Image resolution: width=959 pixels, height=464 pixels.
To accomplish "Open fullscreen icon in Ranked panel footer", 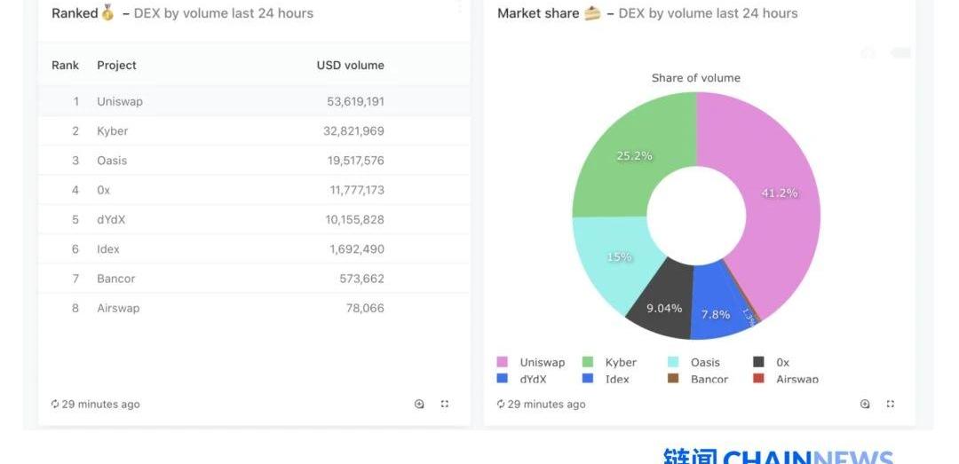I will 445,404.
